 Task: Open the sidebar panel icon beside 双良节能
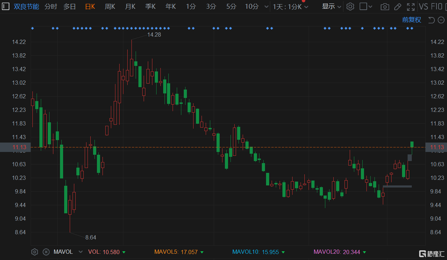tap(6, 6)
